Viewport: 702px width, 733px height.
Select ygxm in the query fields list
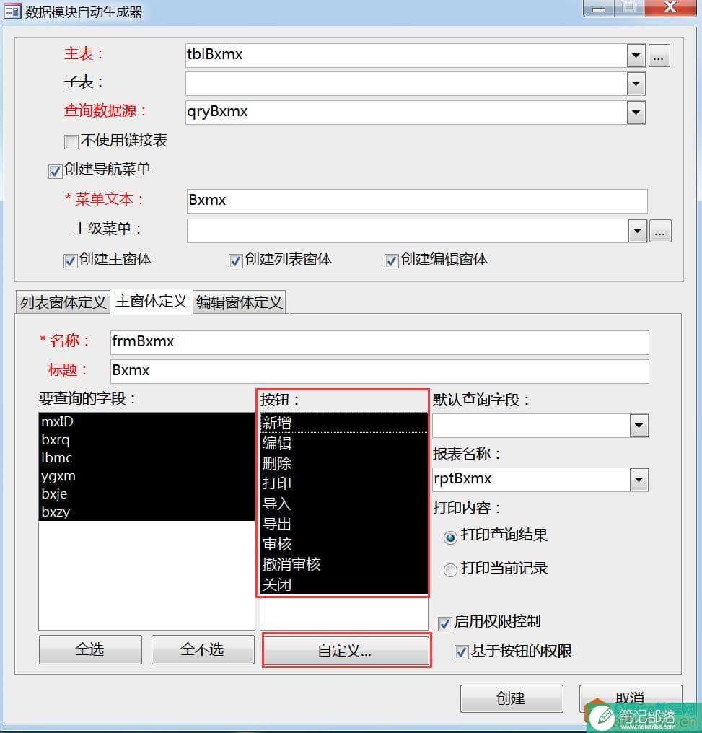click(x=146, y=476)
